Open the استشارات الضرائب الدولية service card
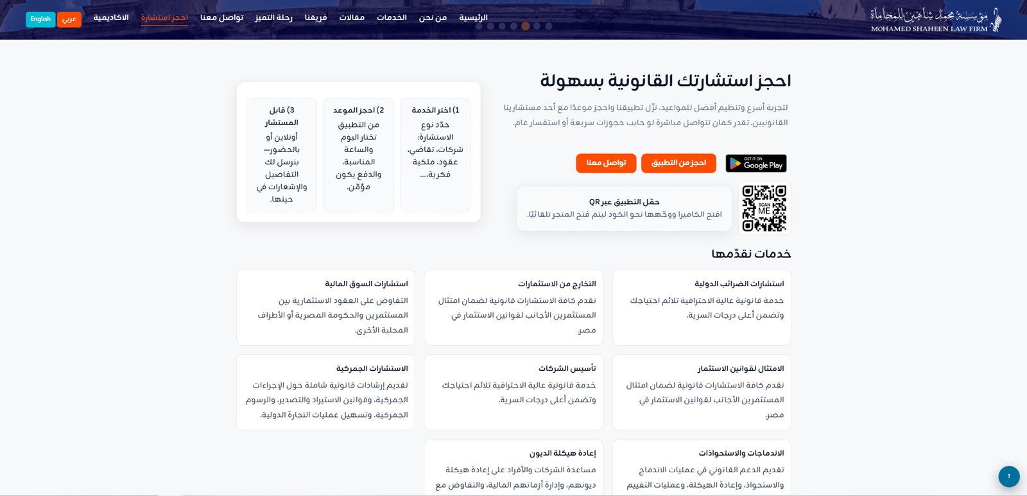Screen dimensions: 1027x496 pyautogui.click(x=702, y=307)
